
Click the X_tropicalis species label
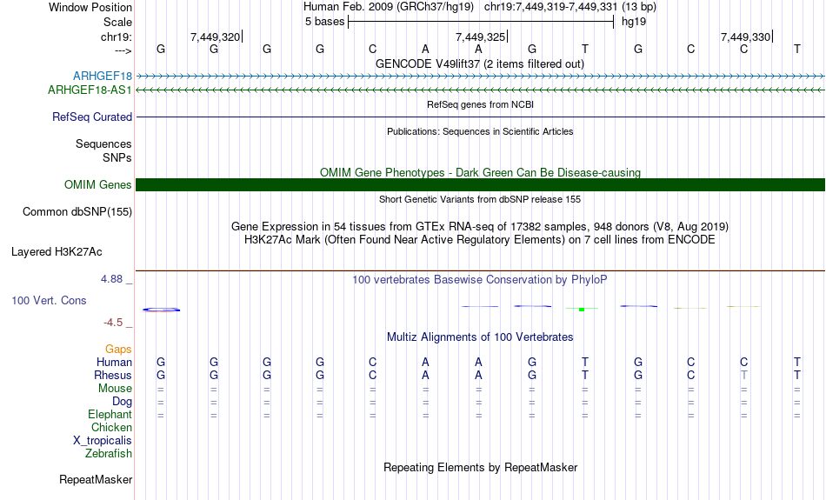pyautogui.click(x=103, y=441)
